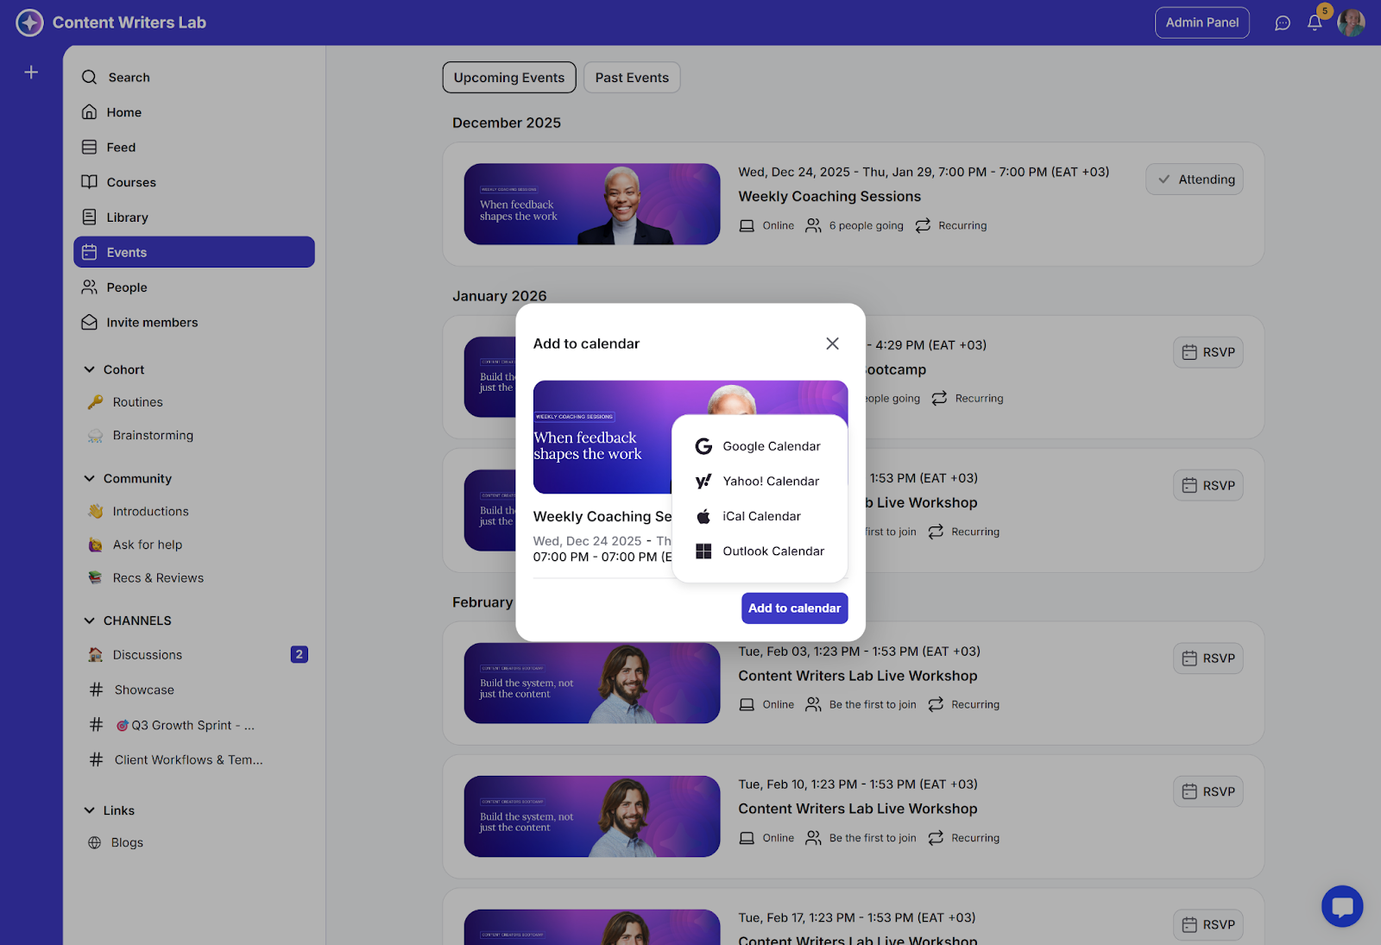Image resolution: width=1381 pixels, height=945 pixels.
Task: Switch to the Upcoming Events tab
Action: 509,78
